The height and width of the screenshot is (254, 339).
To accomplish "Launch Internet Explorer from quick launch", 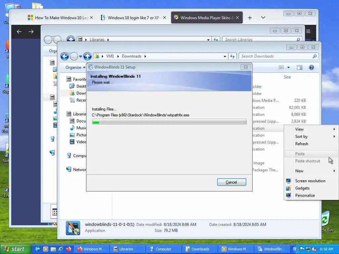I will point(61,249).
